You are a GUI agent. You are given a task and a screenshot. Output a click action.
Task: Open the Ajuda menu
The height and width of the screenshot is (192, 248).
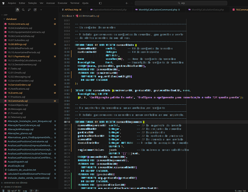tap(85, 3)
